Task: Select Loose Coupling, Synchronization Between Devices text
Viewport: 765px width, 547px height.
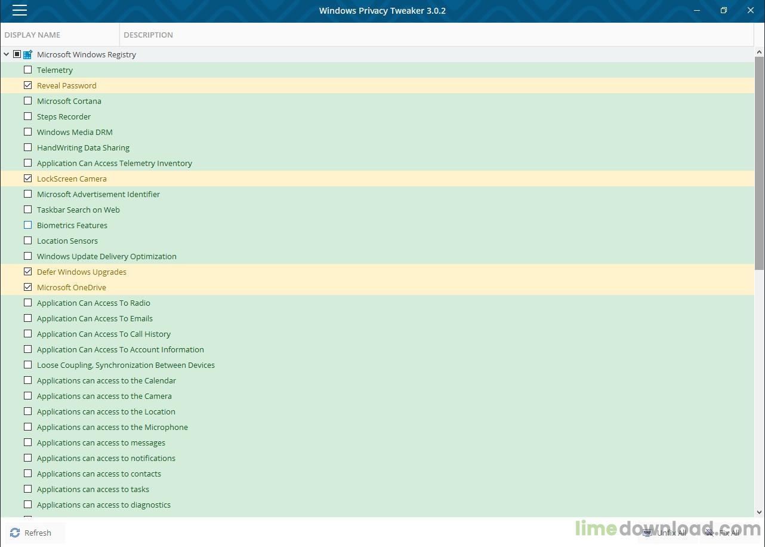Action: (126, 365)
